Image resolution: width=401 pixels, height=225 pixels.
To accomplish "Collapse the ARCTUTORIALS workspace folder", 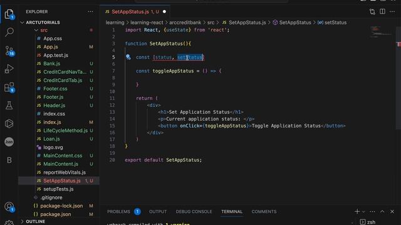I will tap(43, 22).
